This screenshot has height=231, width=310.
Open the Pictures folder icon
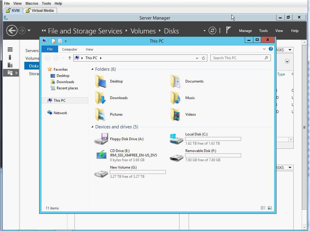point(101,114)
